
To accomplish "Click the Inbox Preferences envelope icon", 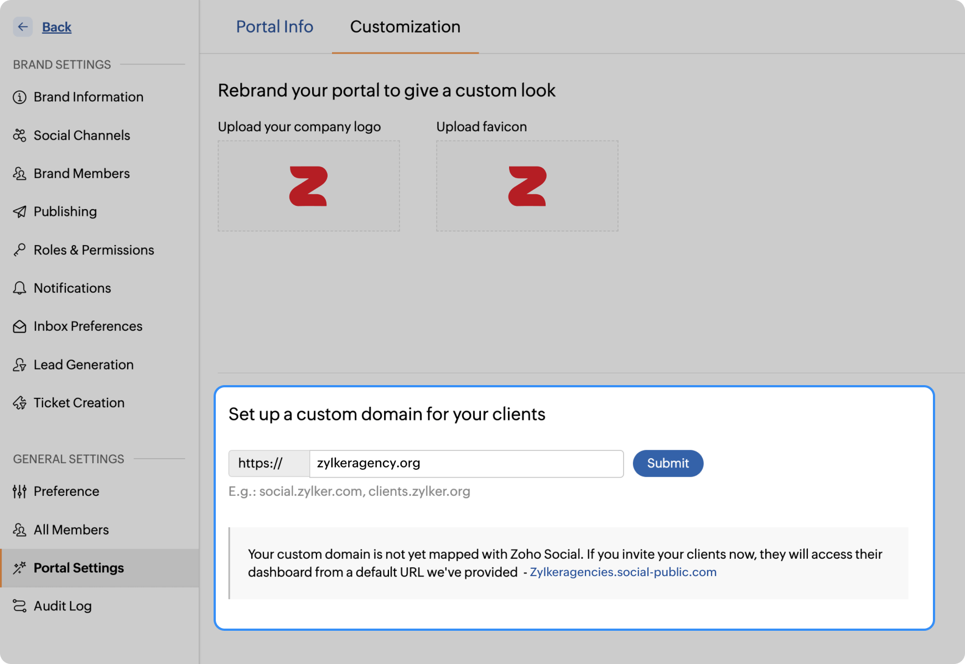I will point(19,326).
